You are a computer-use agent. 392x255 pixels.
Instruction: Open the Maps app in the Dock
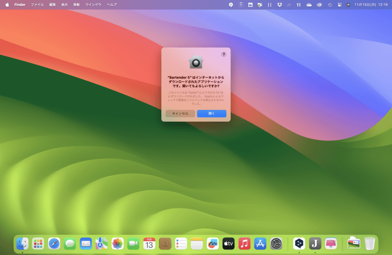click(101, 244)
